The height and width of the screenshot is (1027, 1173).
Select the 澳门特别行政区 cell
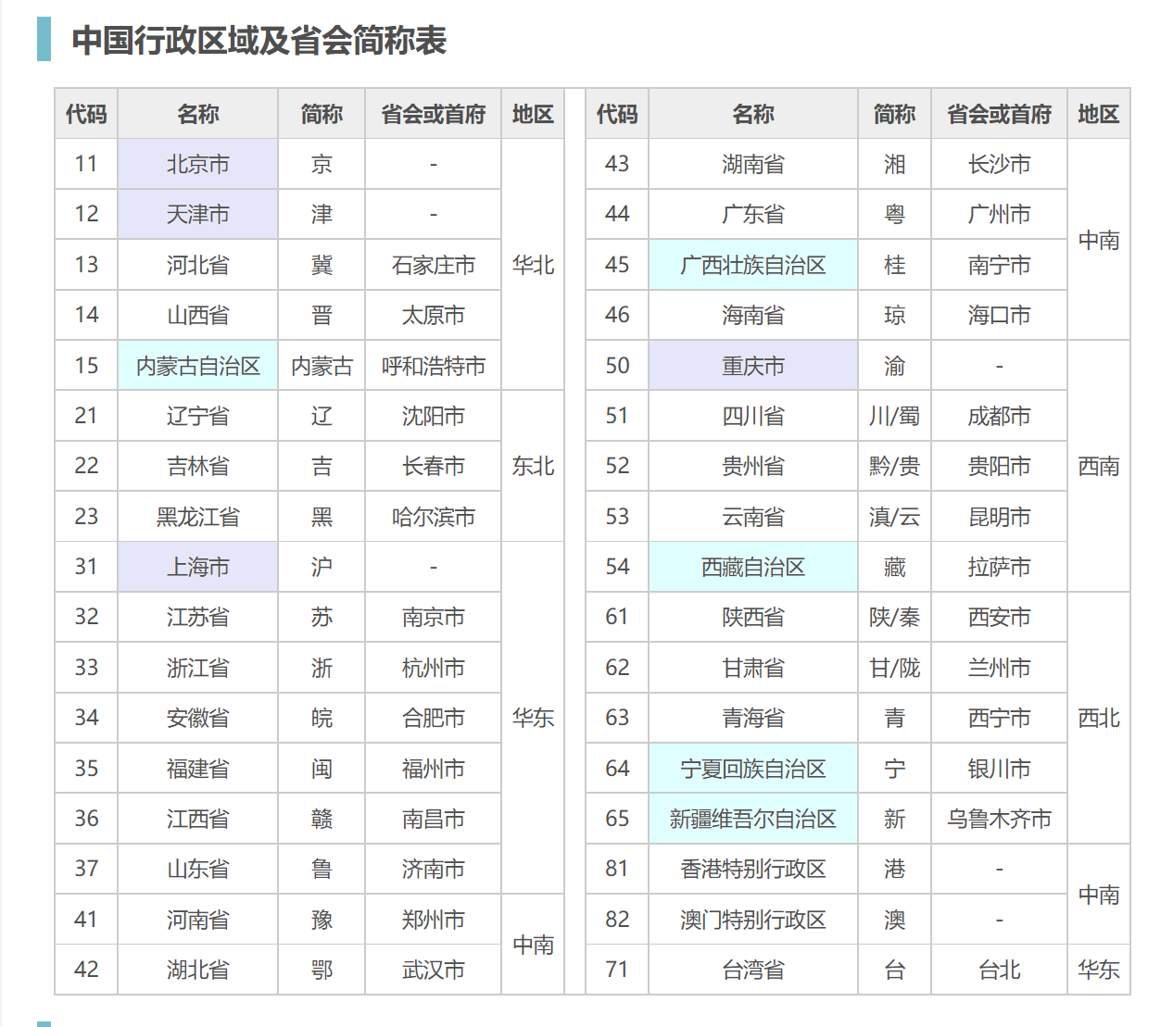(x=752, y=920)
